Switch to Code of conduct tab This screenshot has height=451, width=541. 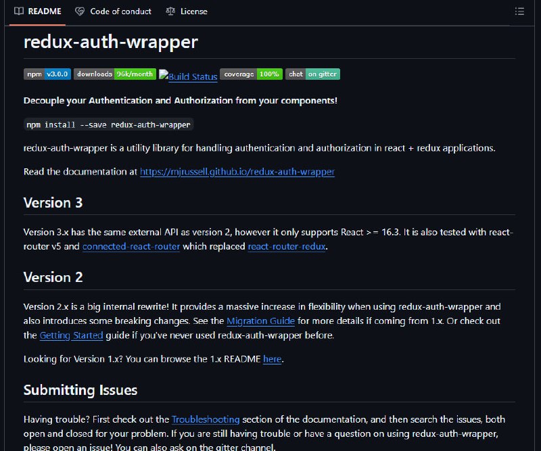pos(113,11)
